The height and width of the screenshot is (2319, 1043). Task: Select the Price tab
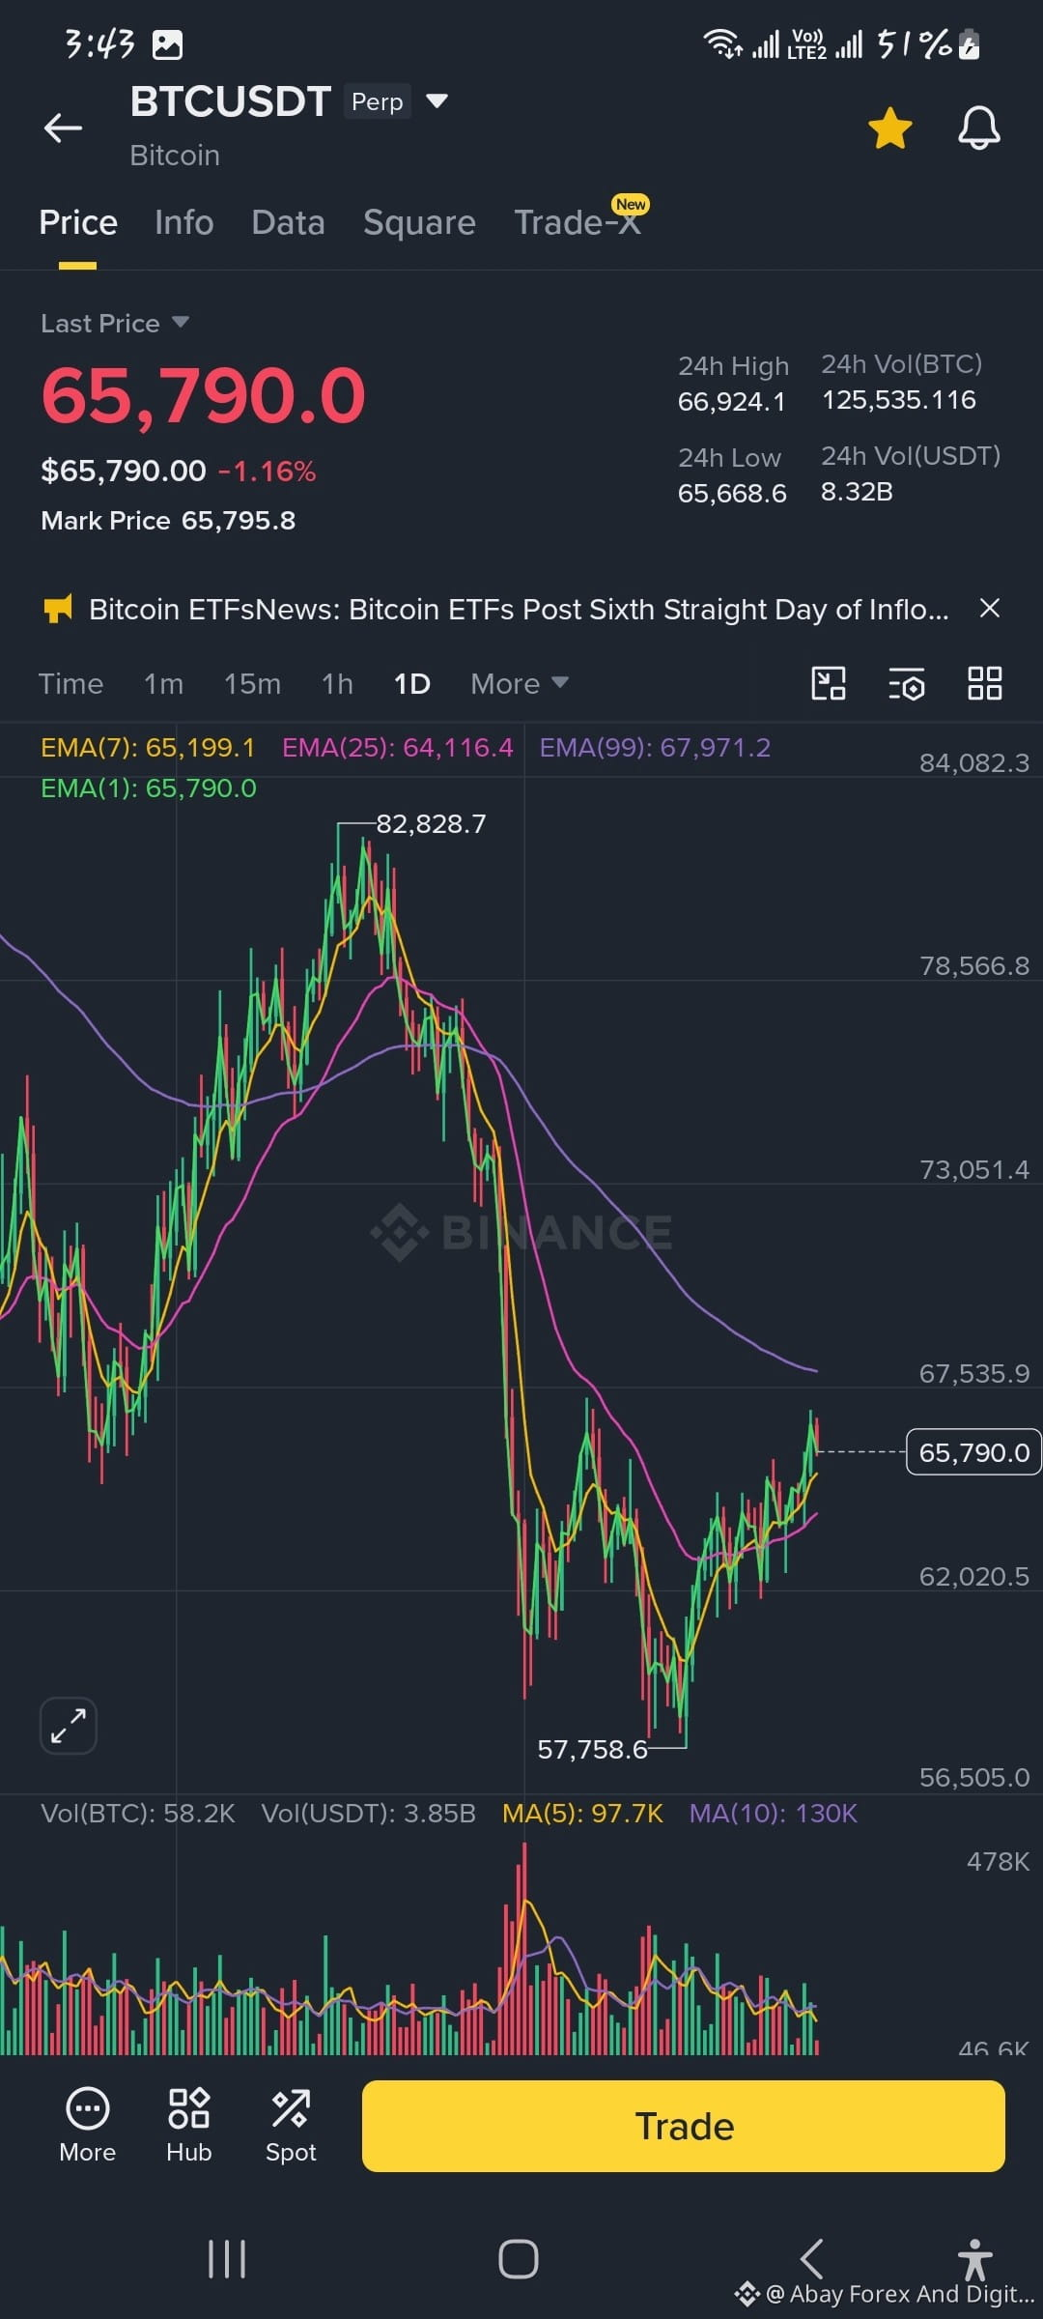pyautogui.click(x=78, y=222)
